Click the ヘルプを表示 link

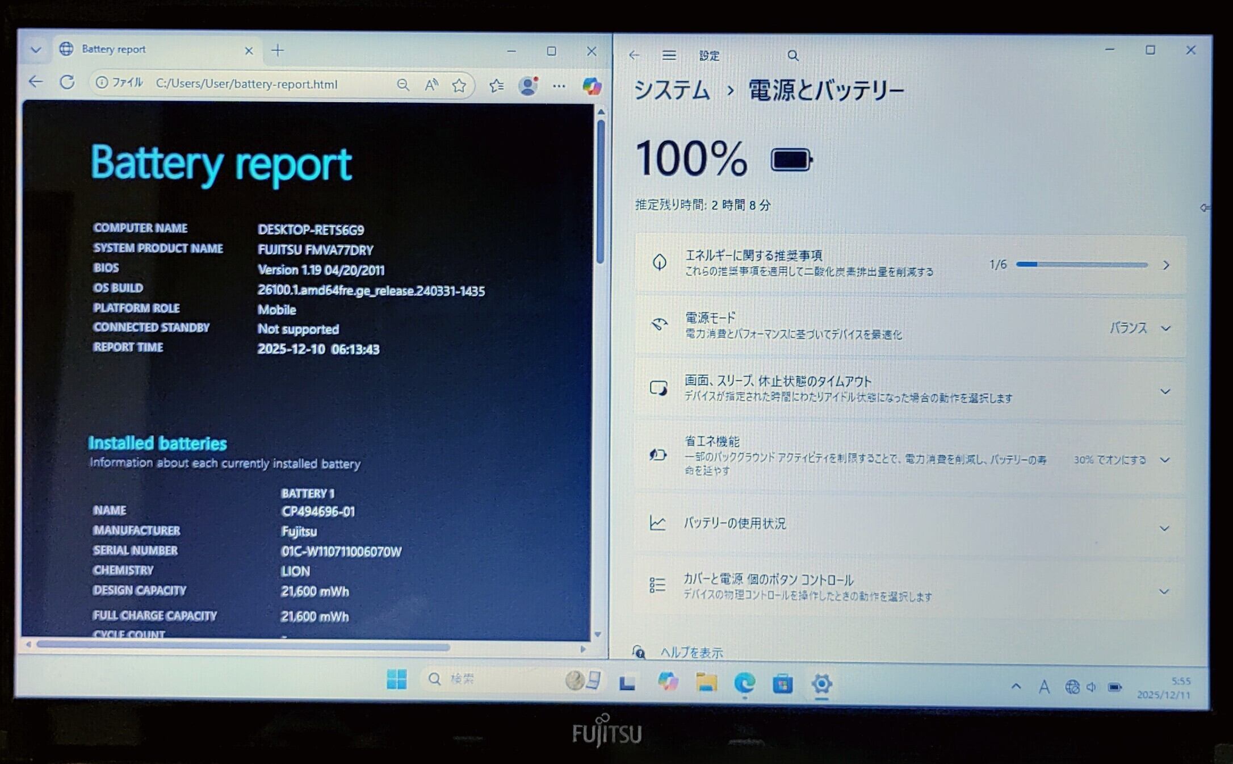click(691, 653)
